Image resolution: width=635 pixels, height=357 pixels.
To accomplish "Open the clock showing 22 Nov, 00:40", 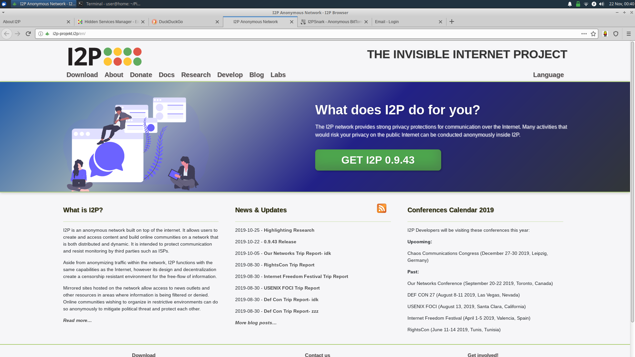I will [621, 4].
